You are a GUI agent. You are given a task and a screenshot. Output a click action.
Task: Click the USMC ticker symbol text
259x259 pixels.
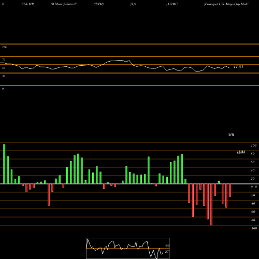click(x=172, y=4)
